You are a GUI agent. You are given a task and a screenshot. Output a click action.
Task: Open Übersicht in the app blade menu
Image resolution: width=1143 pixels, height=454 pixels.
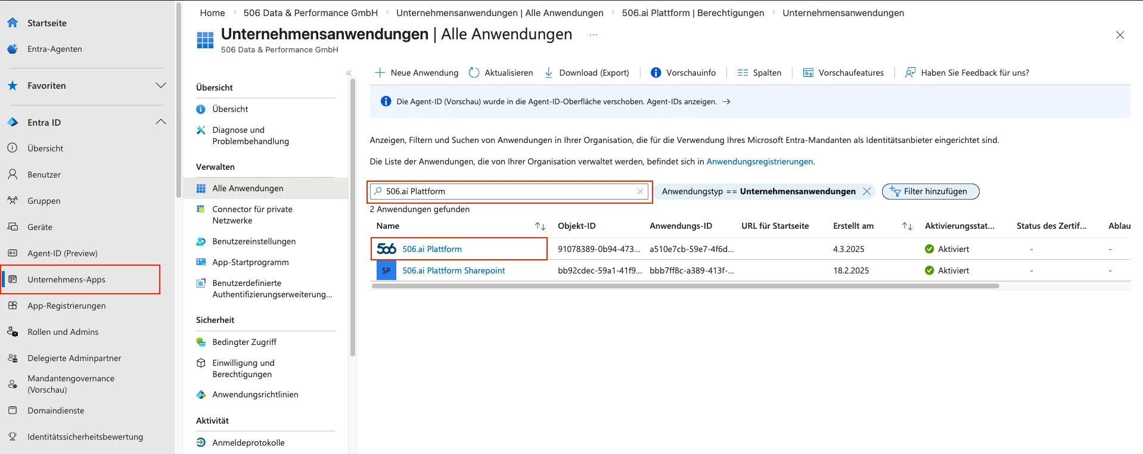coord(230,109)
